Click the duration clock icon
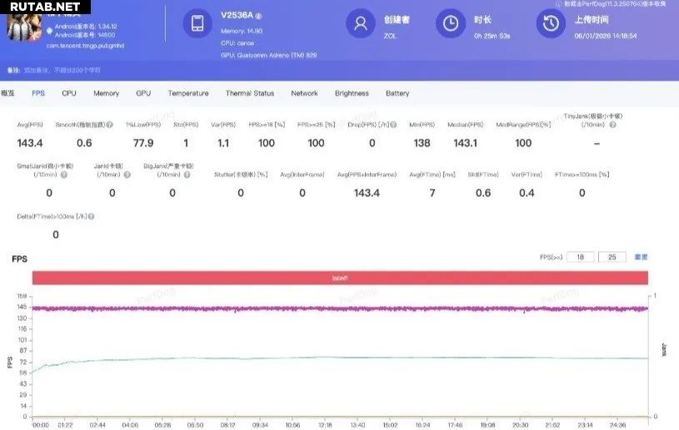The height and width of the screenshot is (430, 679). click(451, 23)
